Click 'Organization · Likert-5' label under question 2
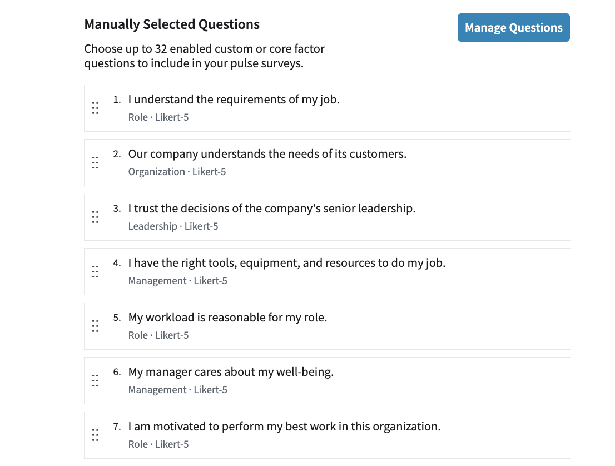This screenshot has height=466, width=615. pos(177,172)
